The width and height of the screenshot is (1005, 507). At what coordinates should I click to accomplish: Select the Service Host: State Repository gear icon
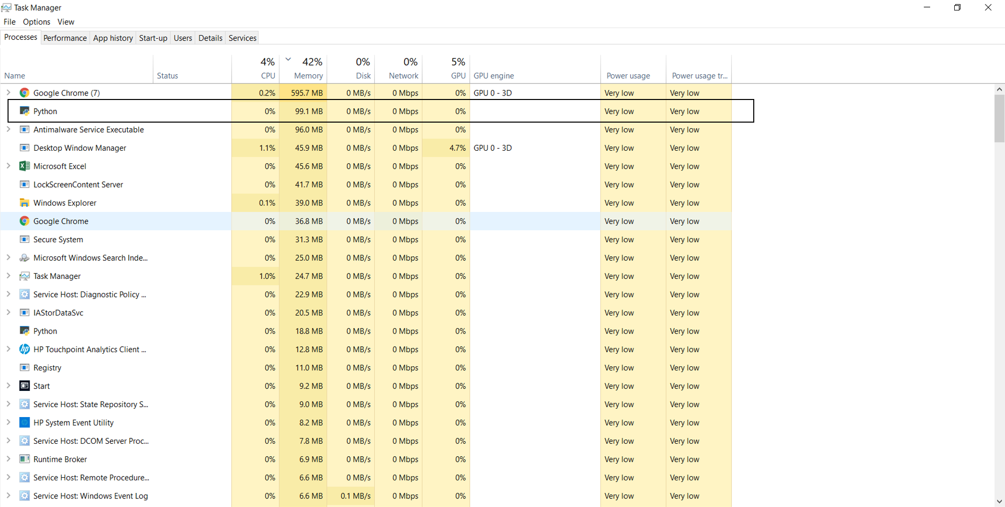tap(24, 404)
